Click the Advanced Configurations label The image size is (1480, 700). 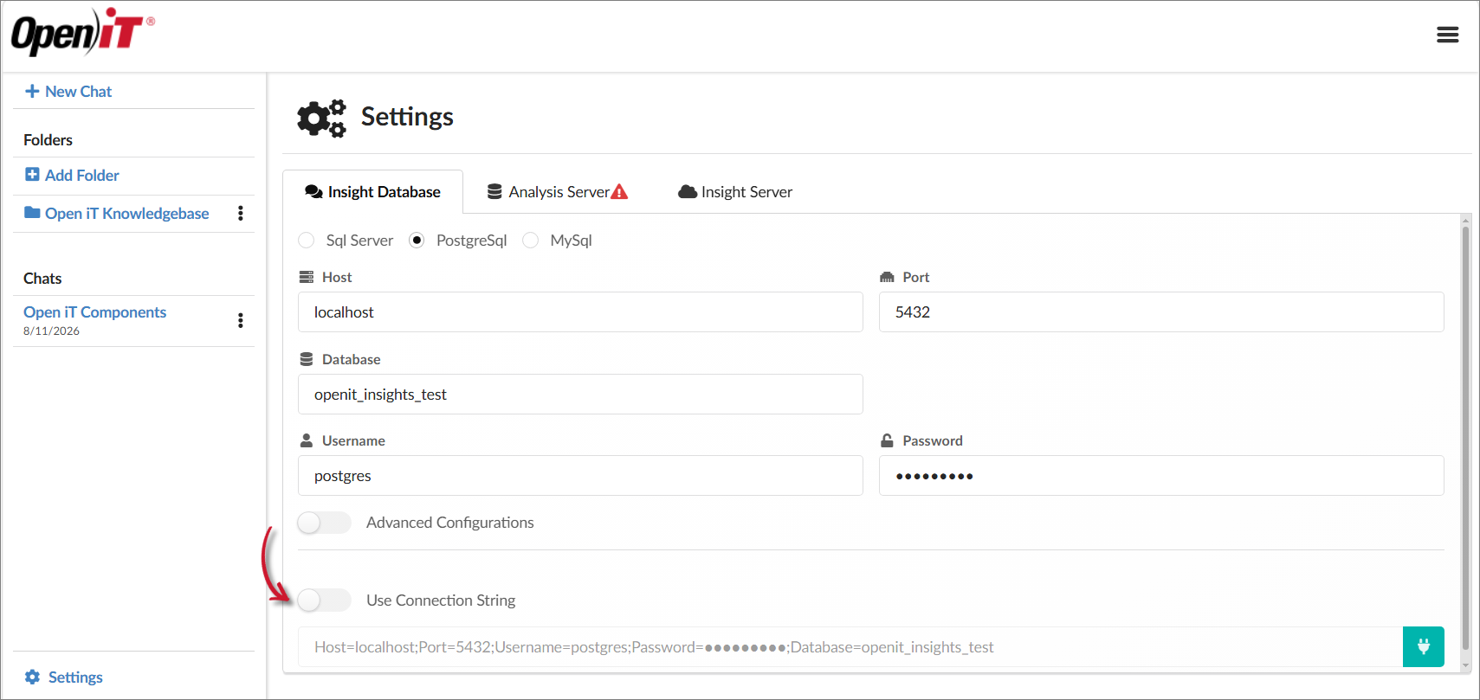tap(449, 523)
